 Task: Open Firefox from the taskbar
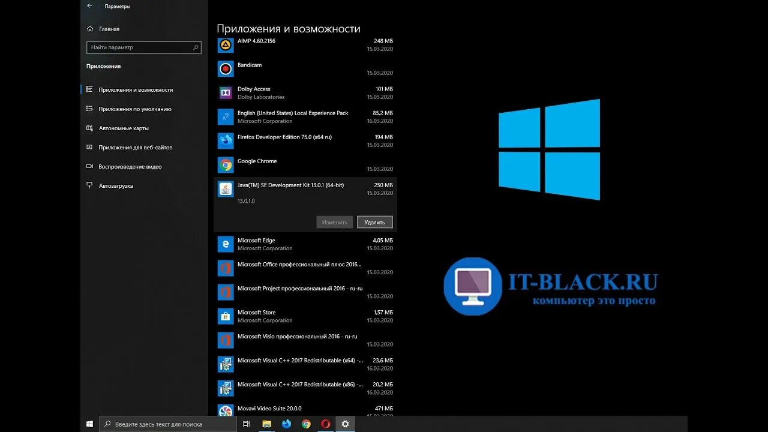[286, 424]
